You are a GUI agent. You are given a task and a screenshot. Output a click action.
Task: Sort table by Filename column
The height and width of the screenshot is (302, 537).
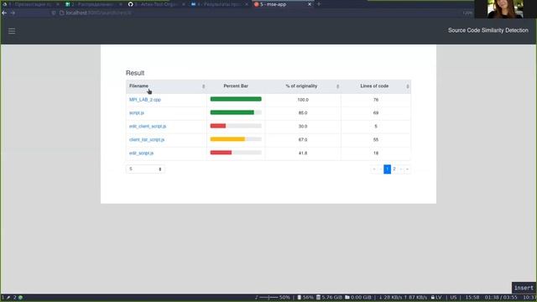(166, 86)
